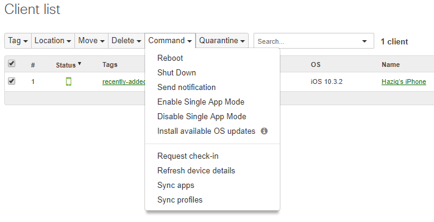Select Reboot from the Command menu
434x222 pixels.
click(170, 58)
